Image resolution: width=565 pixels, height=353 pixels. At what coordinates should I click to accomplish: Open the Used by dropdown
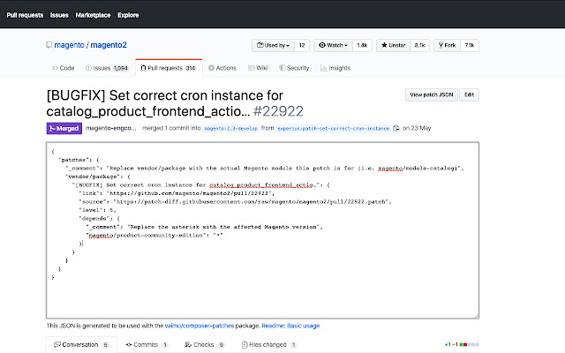tap(273, 45)
